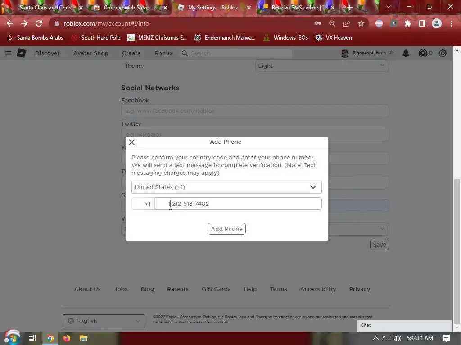Click the Save button
This screenshot has width=461, height=345.
[x=379, y=245]
